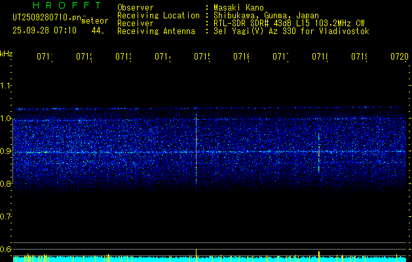Select the 0720 time marker
The width and height of the screenshot is (412, 262).
click(x=400, y=56)
